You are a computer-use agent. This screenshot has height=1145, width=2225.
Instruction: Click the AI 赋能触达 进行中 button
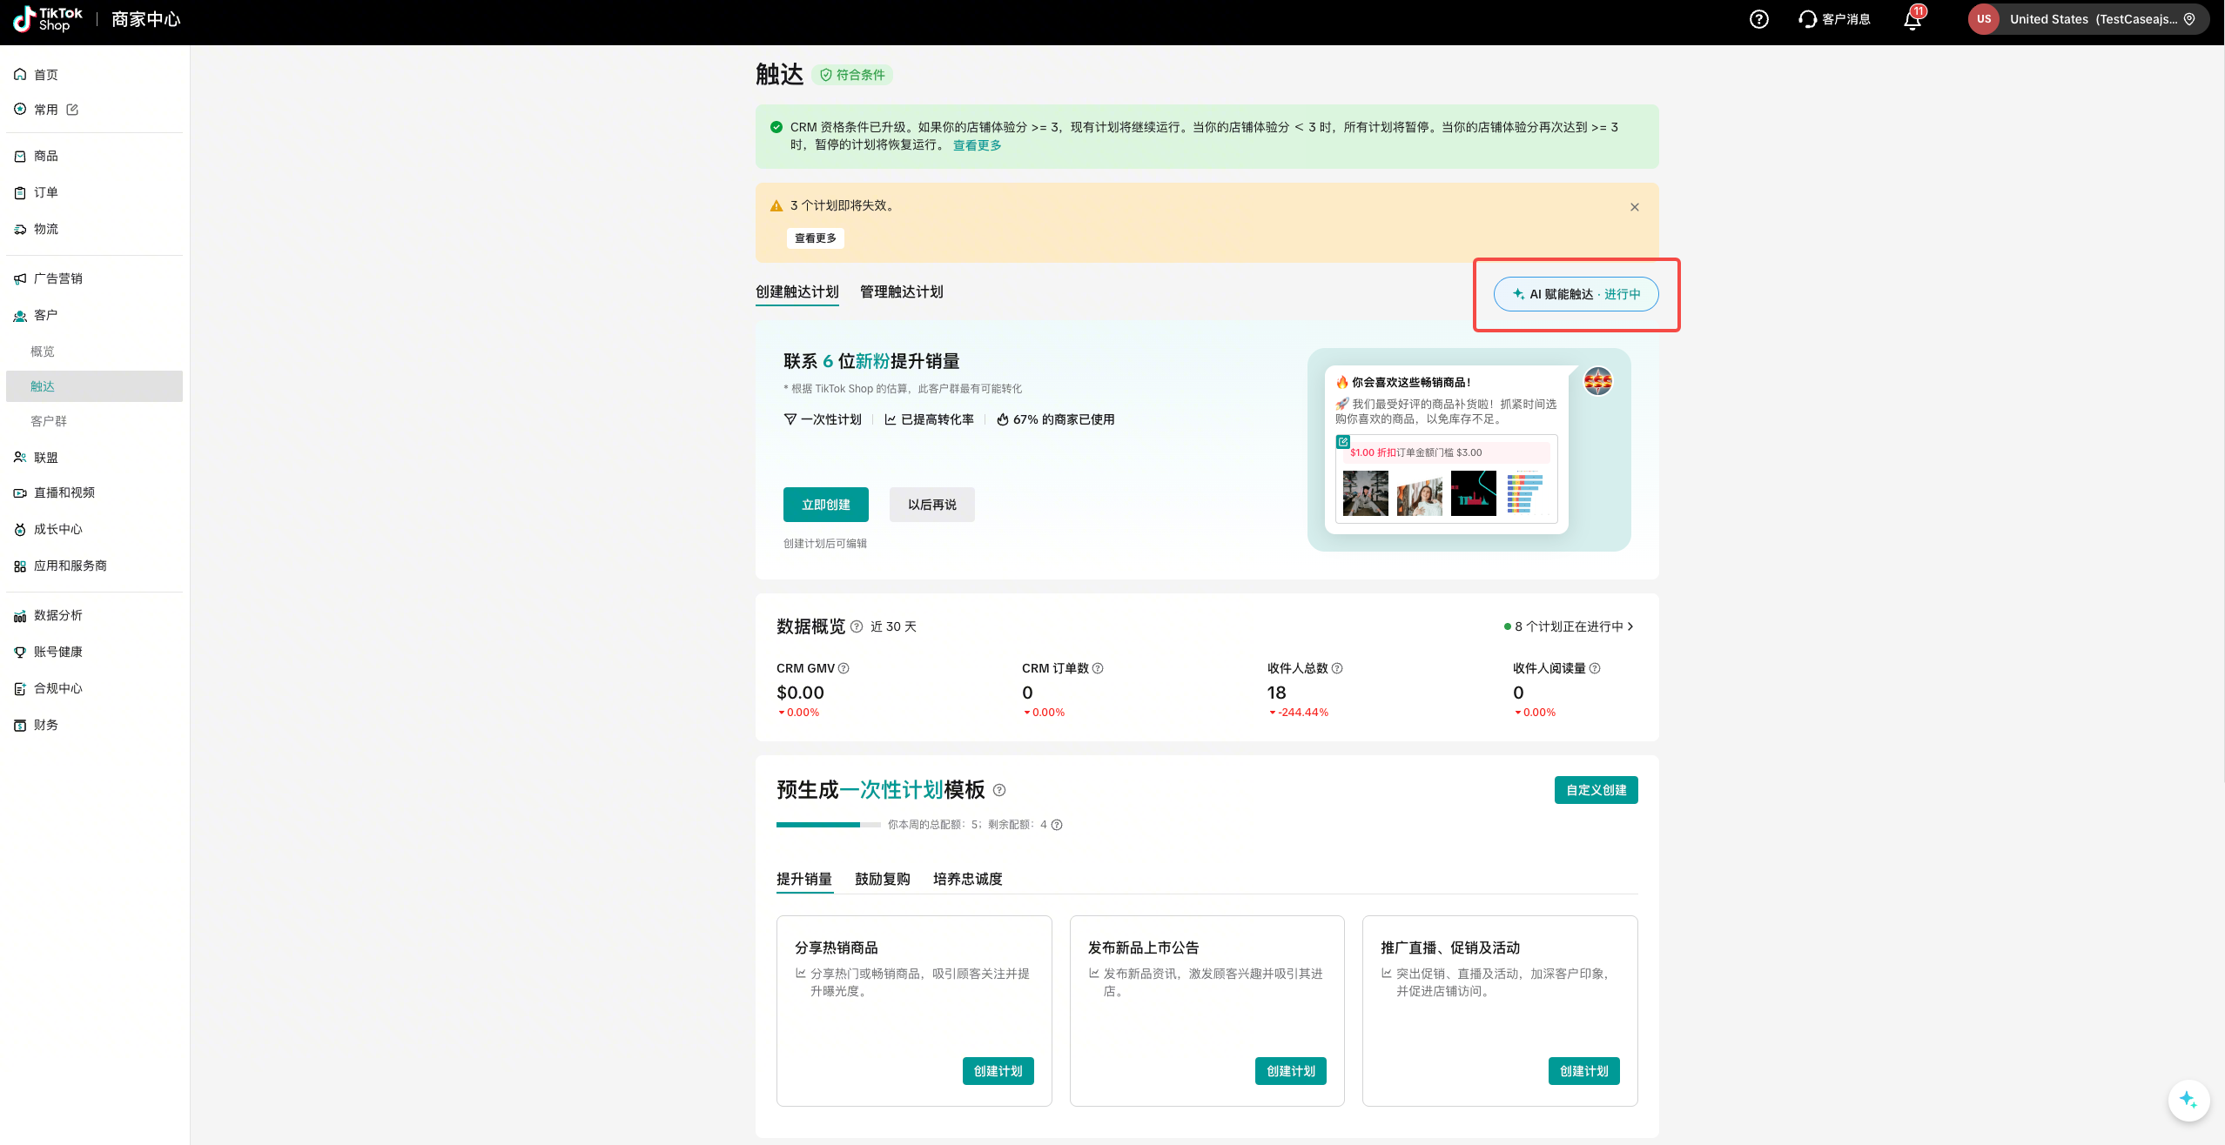(1576, 294)
